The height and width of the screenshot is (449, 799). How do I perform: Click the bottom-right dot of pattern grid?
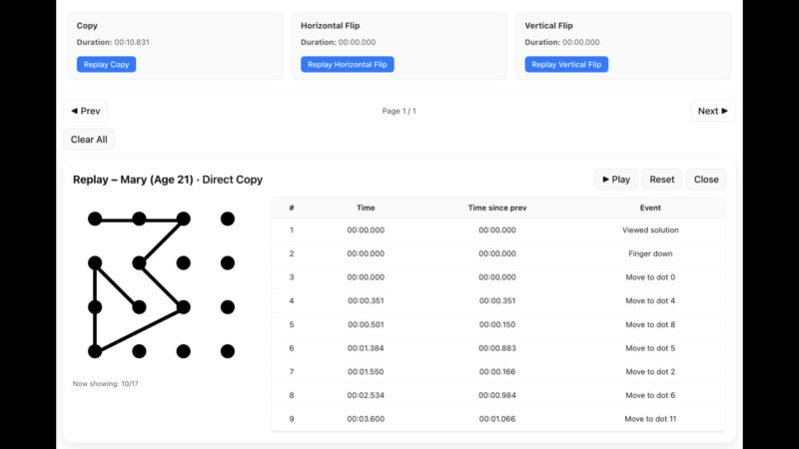228,351
